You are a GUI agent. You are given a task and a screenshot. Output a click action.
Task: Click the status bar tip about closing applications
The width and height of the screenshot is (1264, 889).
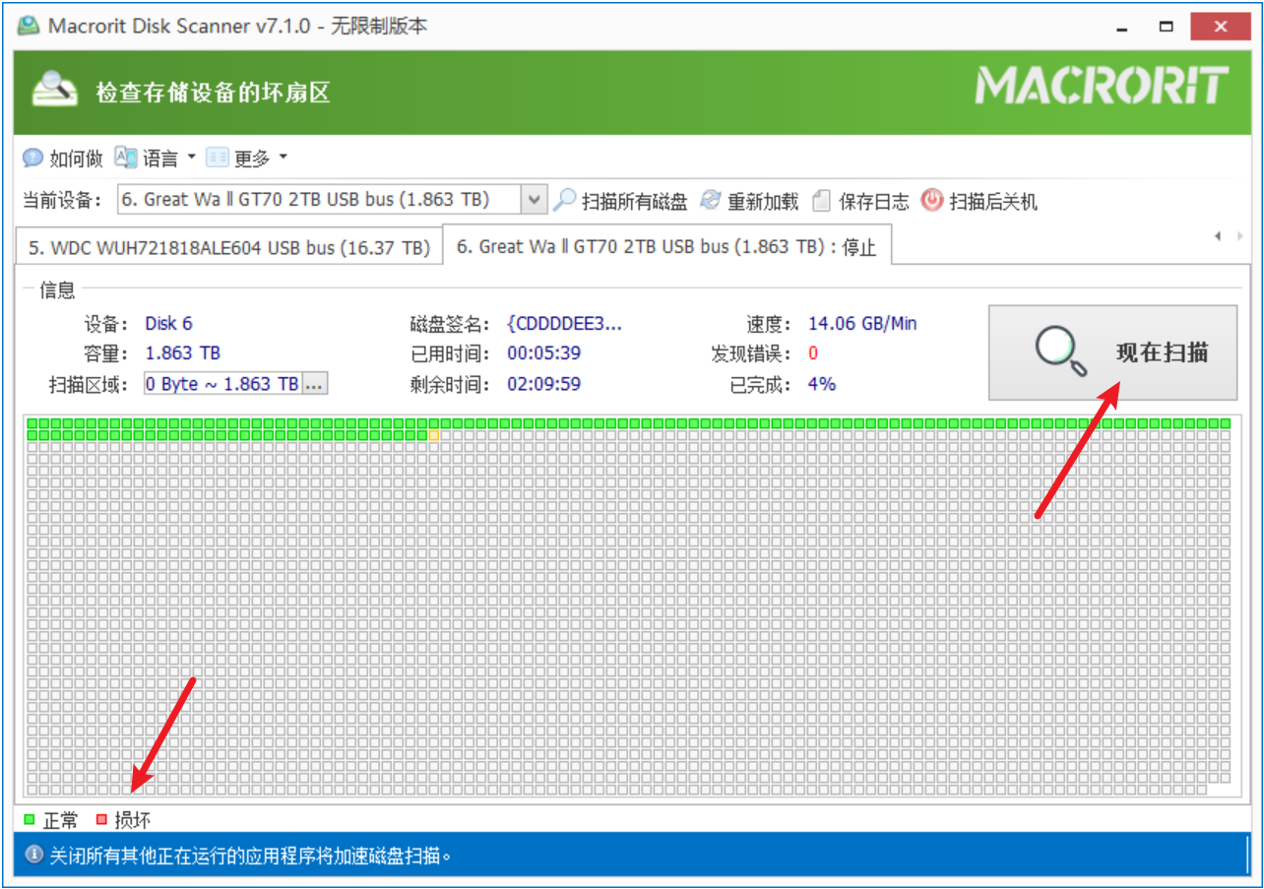pos(251,855)
